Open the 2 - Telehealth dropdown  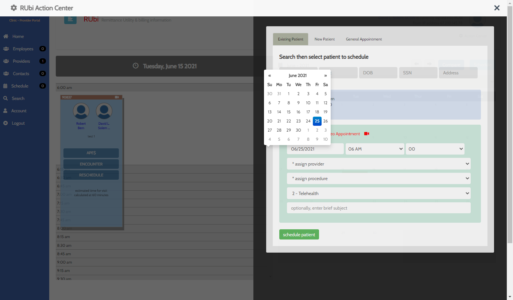point(378,194)
